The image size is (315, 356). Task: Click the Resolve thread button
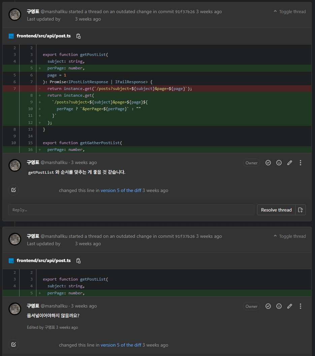pyautogui.click(x=276, y=210)
